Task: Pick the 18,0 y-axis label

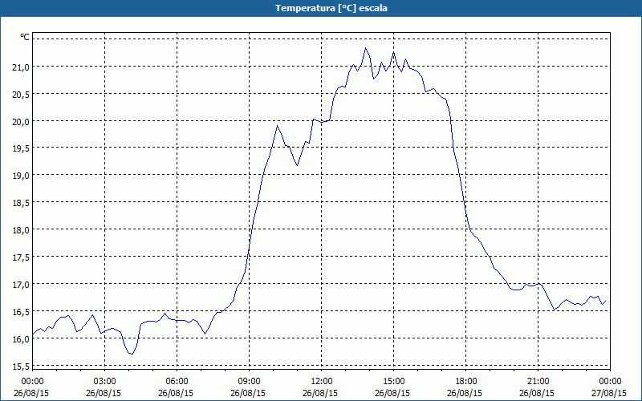Action: (x=21, y=230)
